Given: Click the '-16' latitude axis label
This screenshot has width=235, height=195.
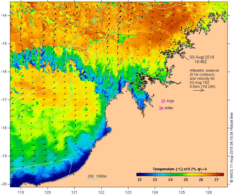Looking at the screenshot, I should tap(3, 72).
